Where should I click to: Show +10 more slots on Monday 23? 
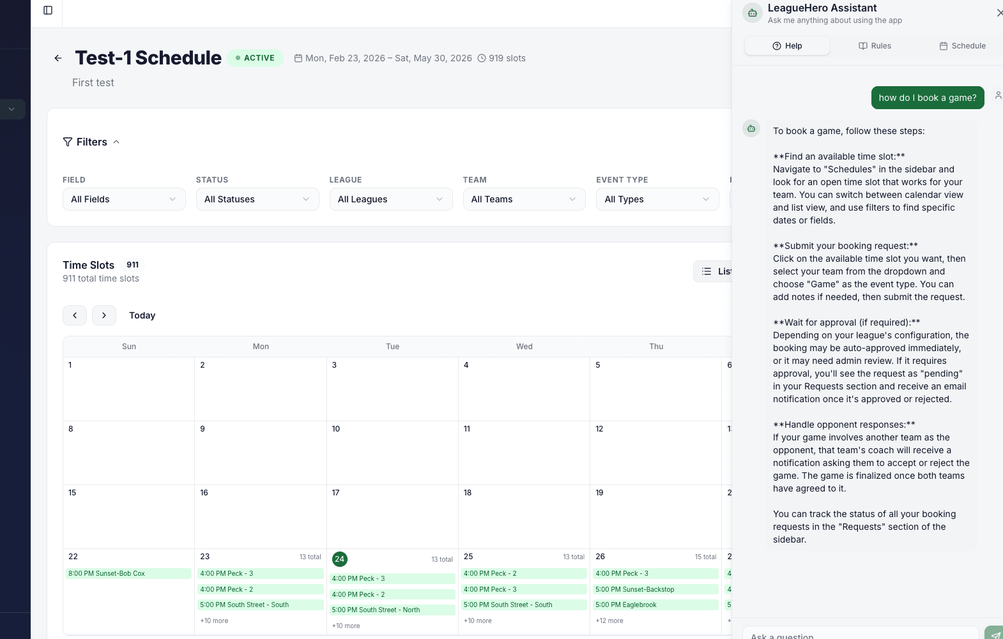click(x=214, y=620)
